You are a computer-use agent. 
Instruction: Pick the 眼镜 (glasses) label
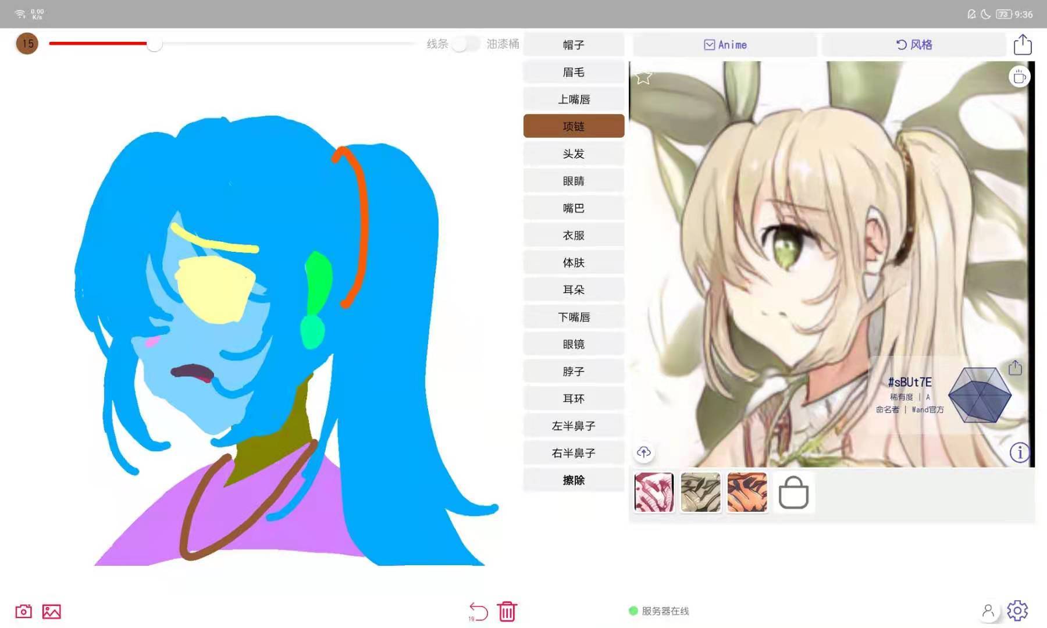pos(574,344)
